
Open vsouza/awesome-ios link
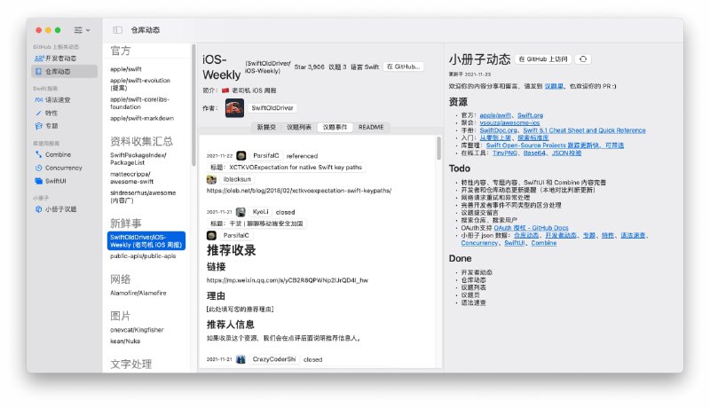click(x=509, y=123)
